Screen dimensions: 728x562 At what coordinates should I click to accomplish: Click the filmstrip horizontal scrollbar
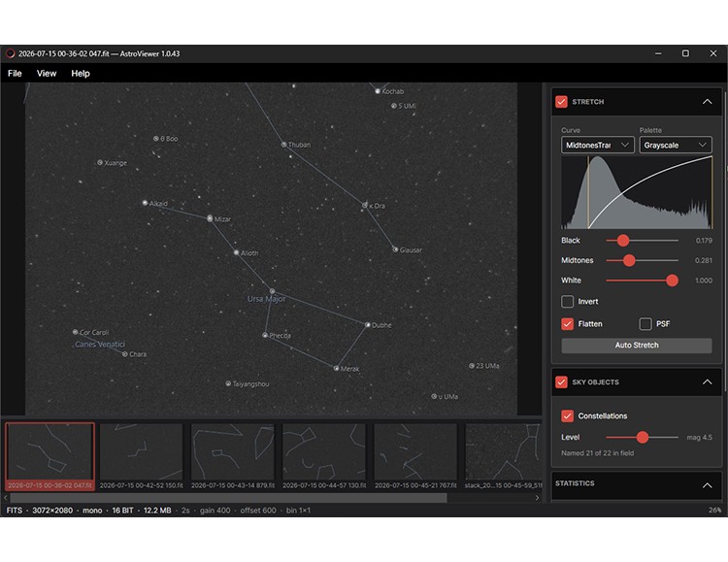228,497
